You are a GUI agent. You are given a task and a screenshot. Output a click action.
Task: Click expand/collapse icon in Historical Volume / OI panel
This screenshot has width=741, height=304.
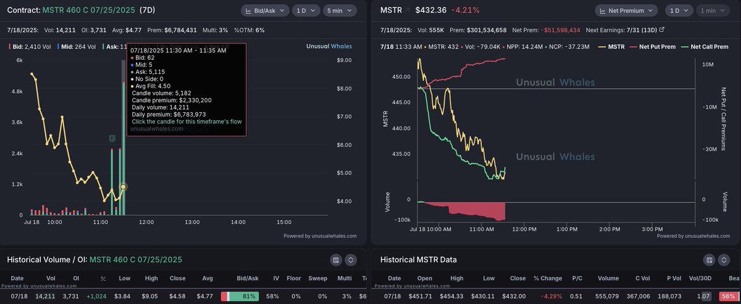click(x=351, y=260)
